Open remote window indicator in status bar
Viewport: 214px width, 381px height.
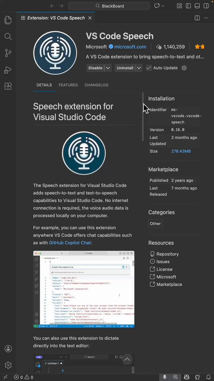click(x=6, y=377)
